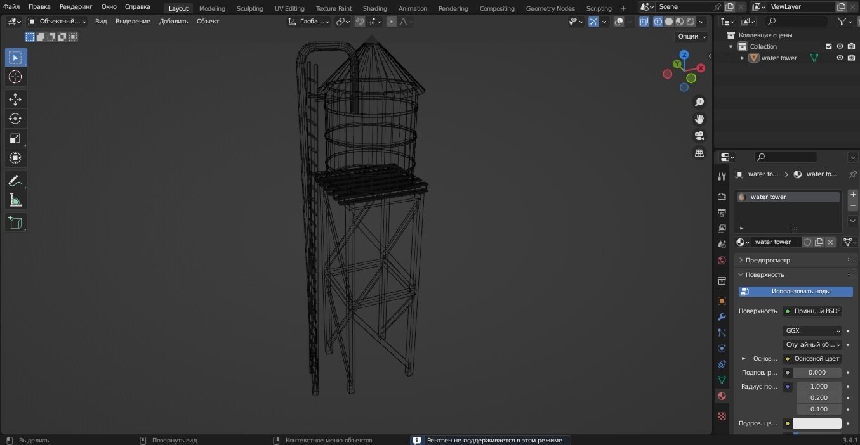860x445 pixels.
Task: Open the Object properties tab
Action: 722,301
